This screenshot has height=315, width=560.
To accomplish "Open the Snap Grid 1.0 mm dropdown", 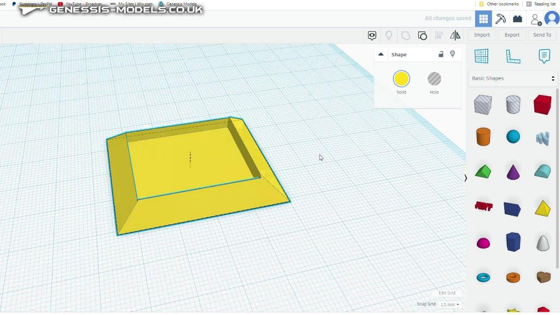I will tap(450, 305).
